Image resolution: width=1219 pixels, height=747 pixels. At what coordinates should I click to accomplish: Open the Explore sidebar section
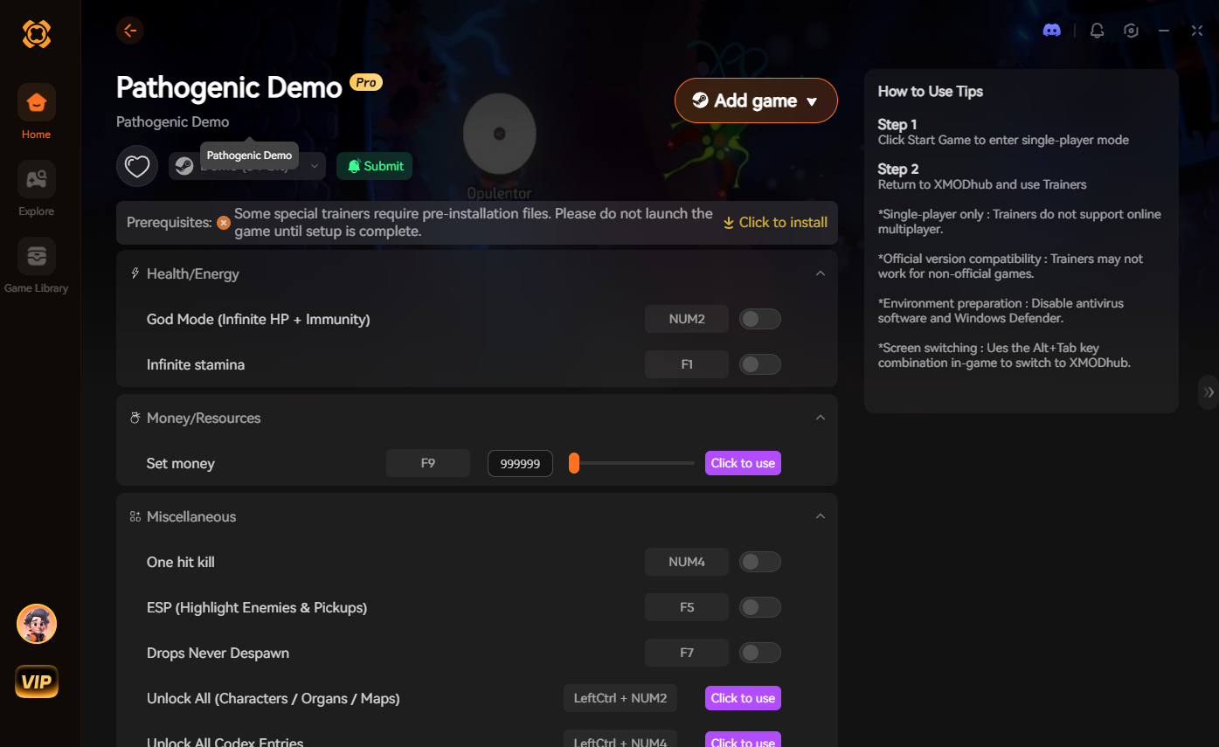(37, 189)
